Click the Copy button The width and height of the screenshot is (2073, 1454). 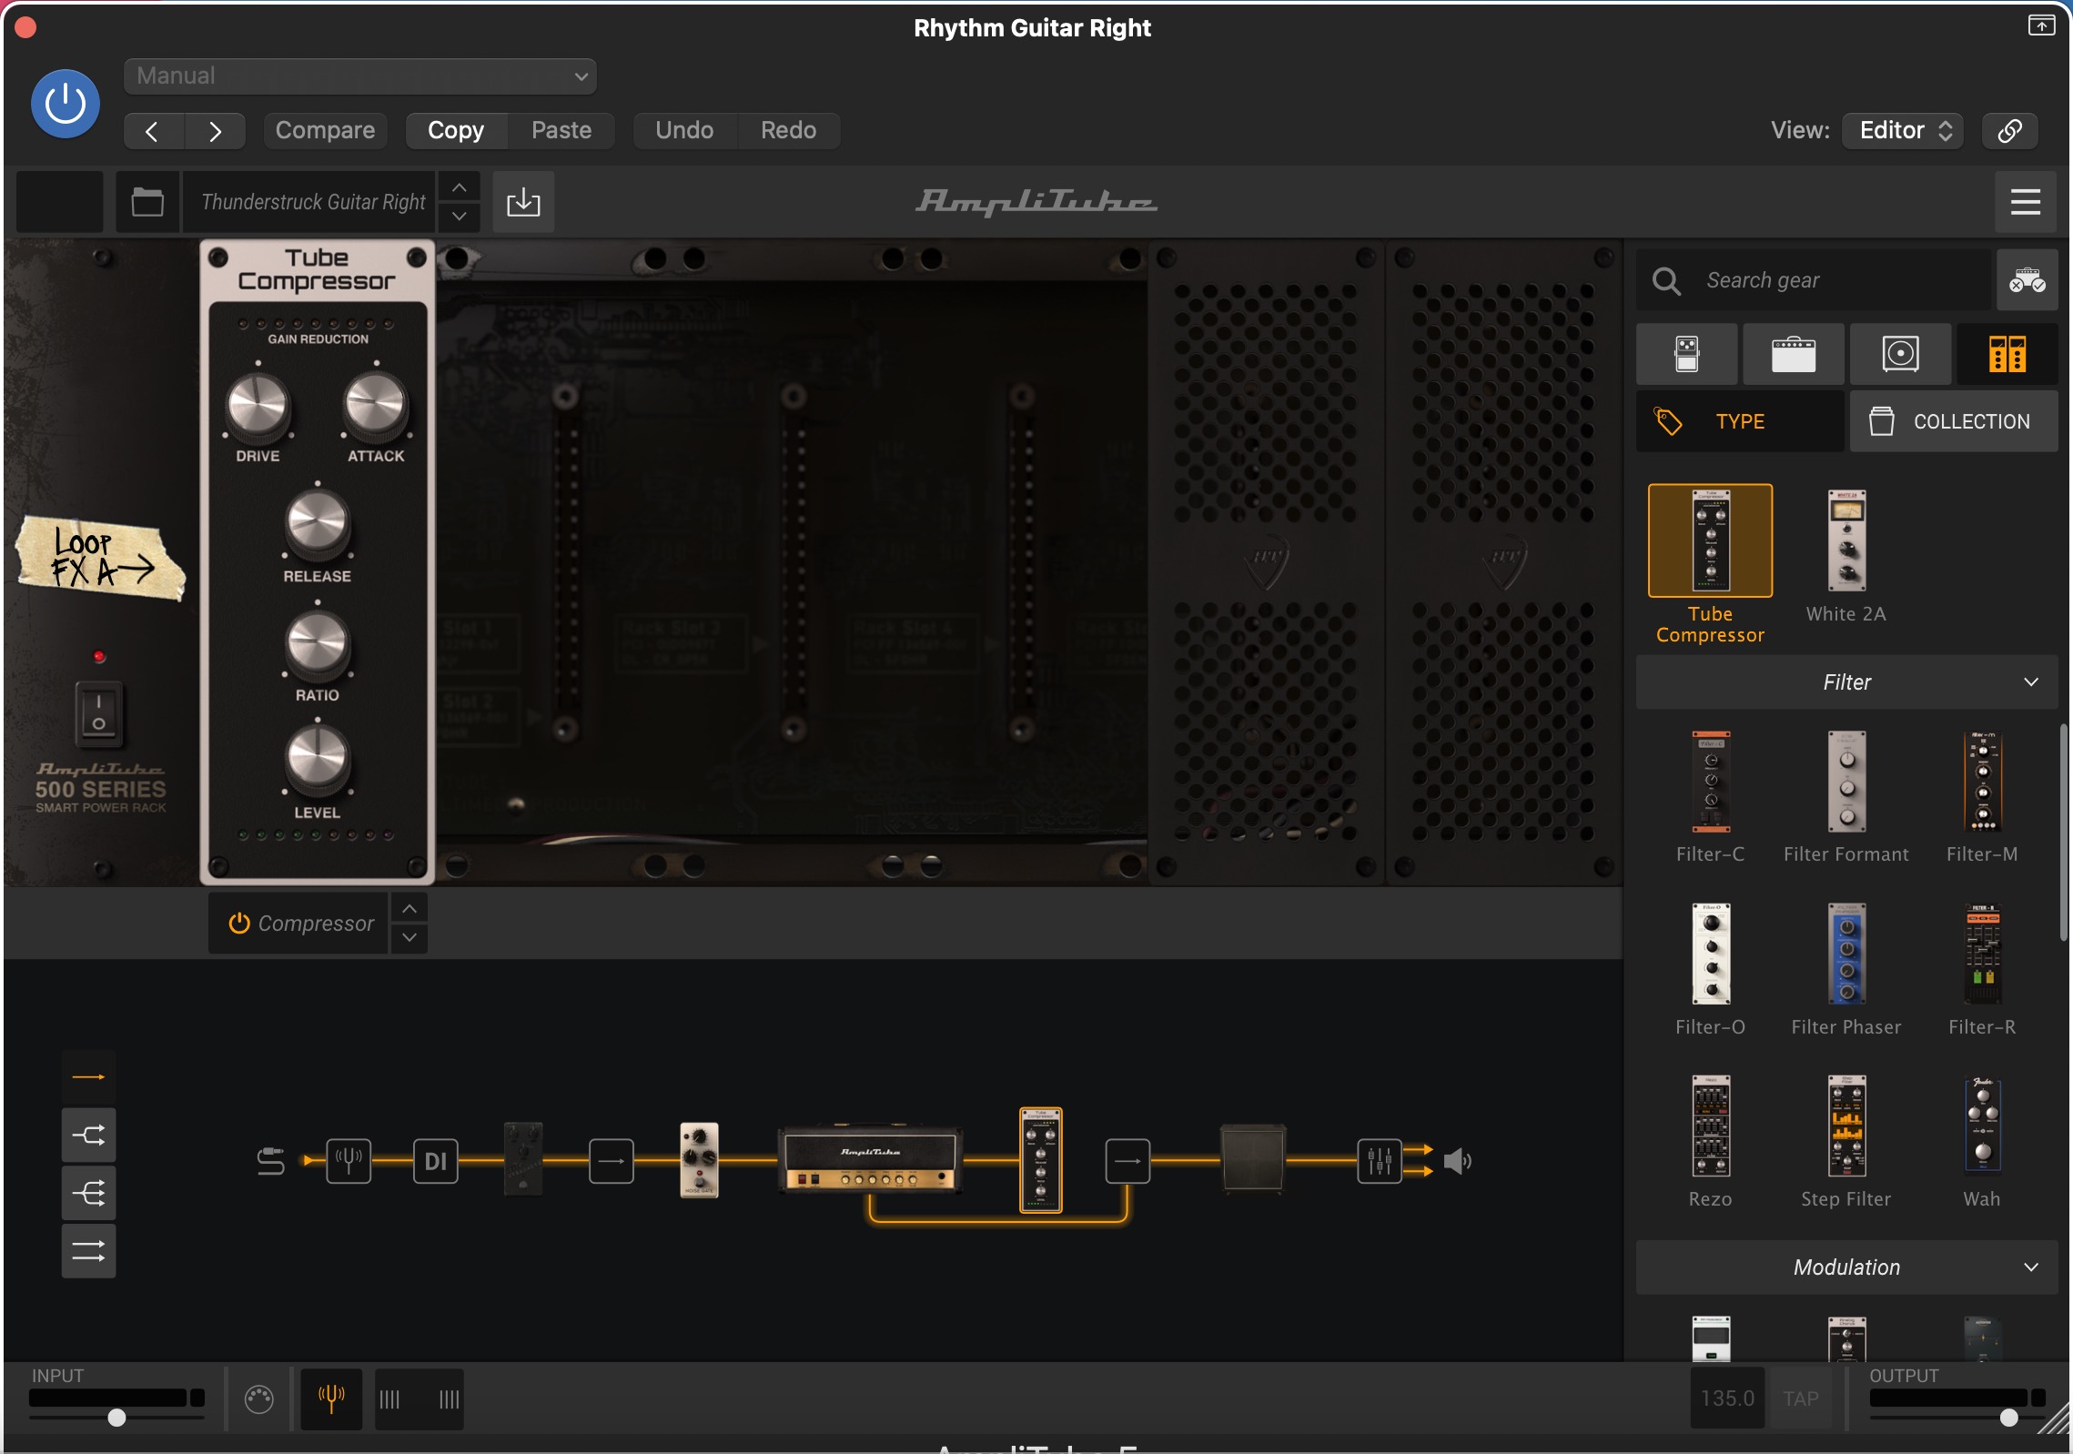click(456, 130)
